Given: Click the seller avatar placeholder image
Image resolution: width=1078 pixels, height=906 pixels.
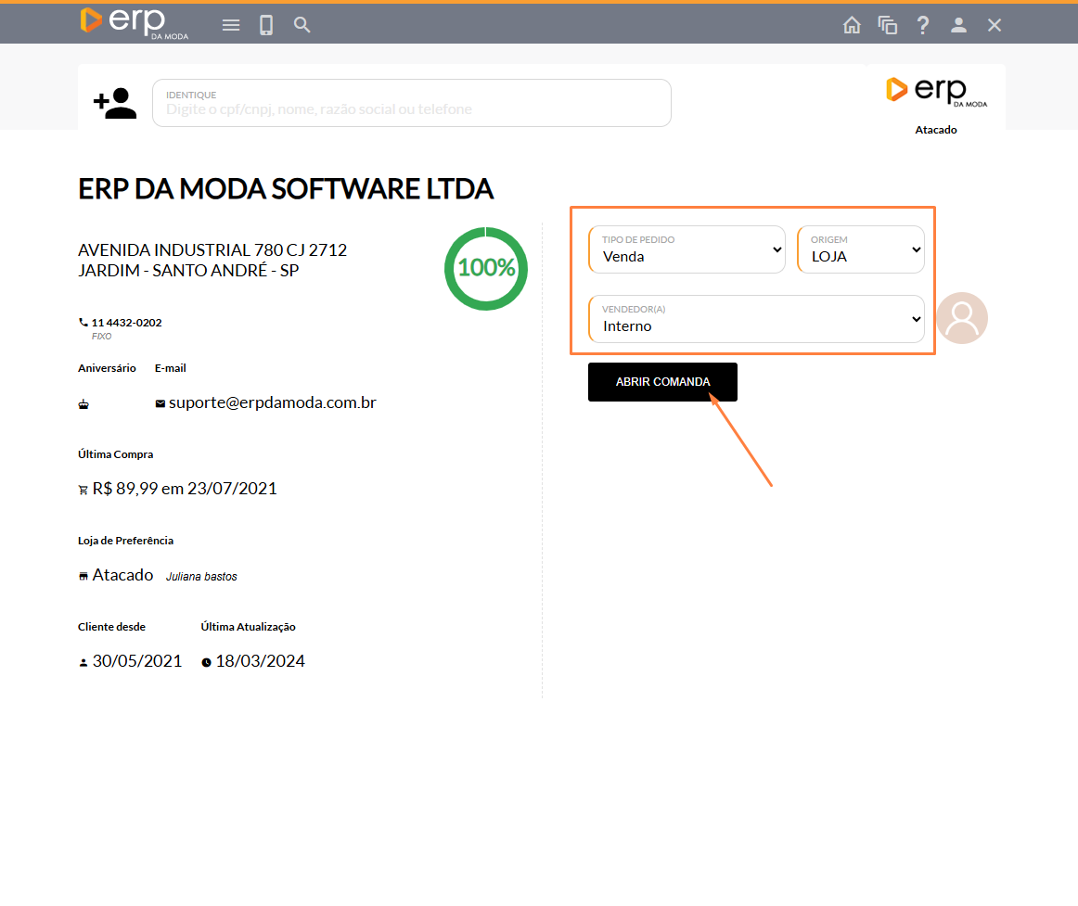Looking at the screenshot, I should click(962, 318).
